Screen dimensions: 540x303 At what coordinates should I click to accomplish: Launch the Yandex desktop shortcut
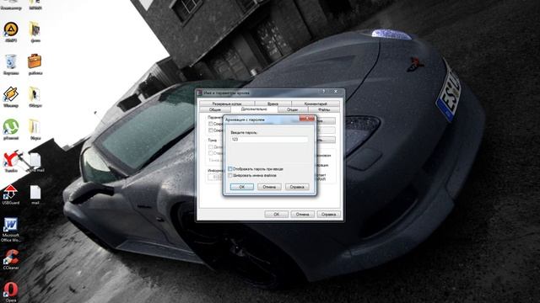point(11,162)
